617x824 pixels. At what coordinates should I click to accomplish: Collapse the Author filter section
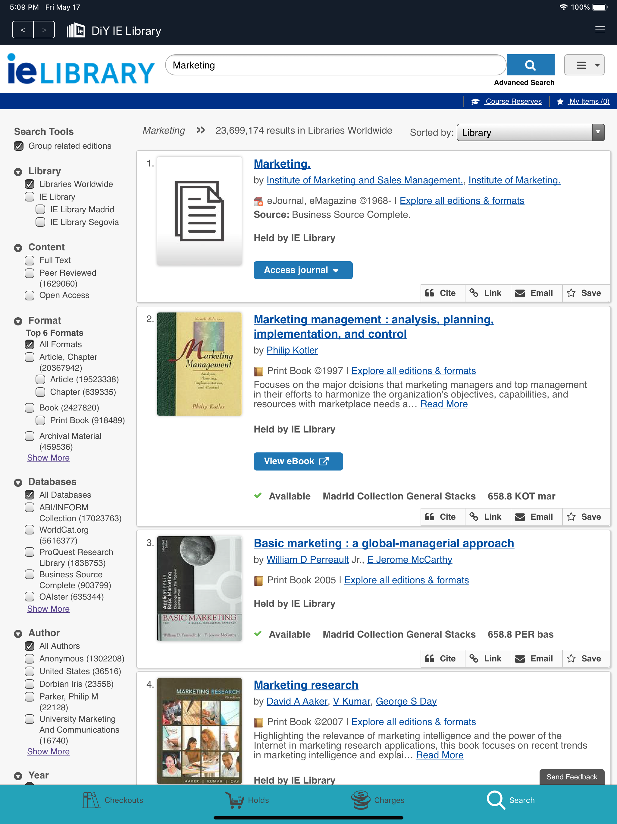coord(18,634)
